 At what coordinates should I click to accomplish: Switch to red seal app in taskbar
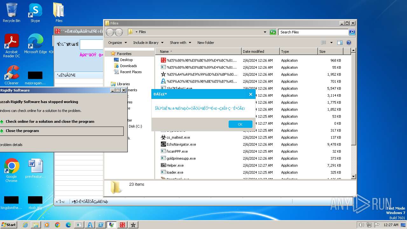tap(122, 225)
